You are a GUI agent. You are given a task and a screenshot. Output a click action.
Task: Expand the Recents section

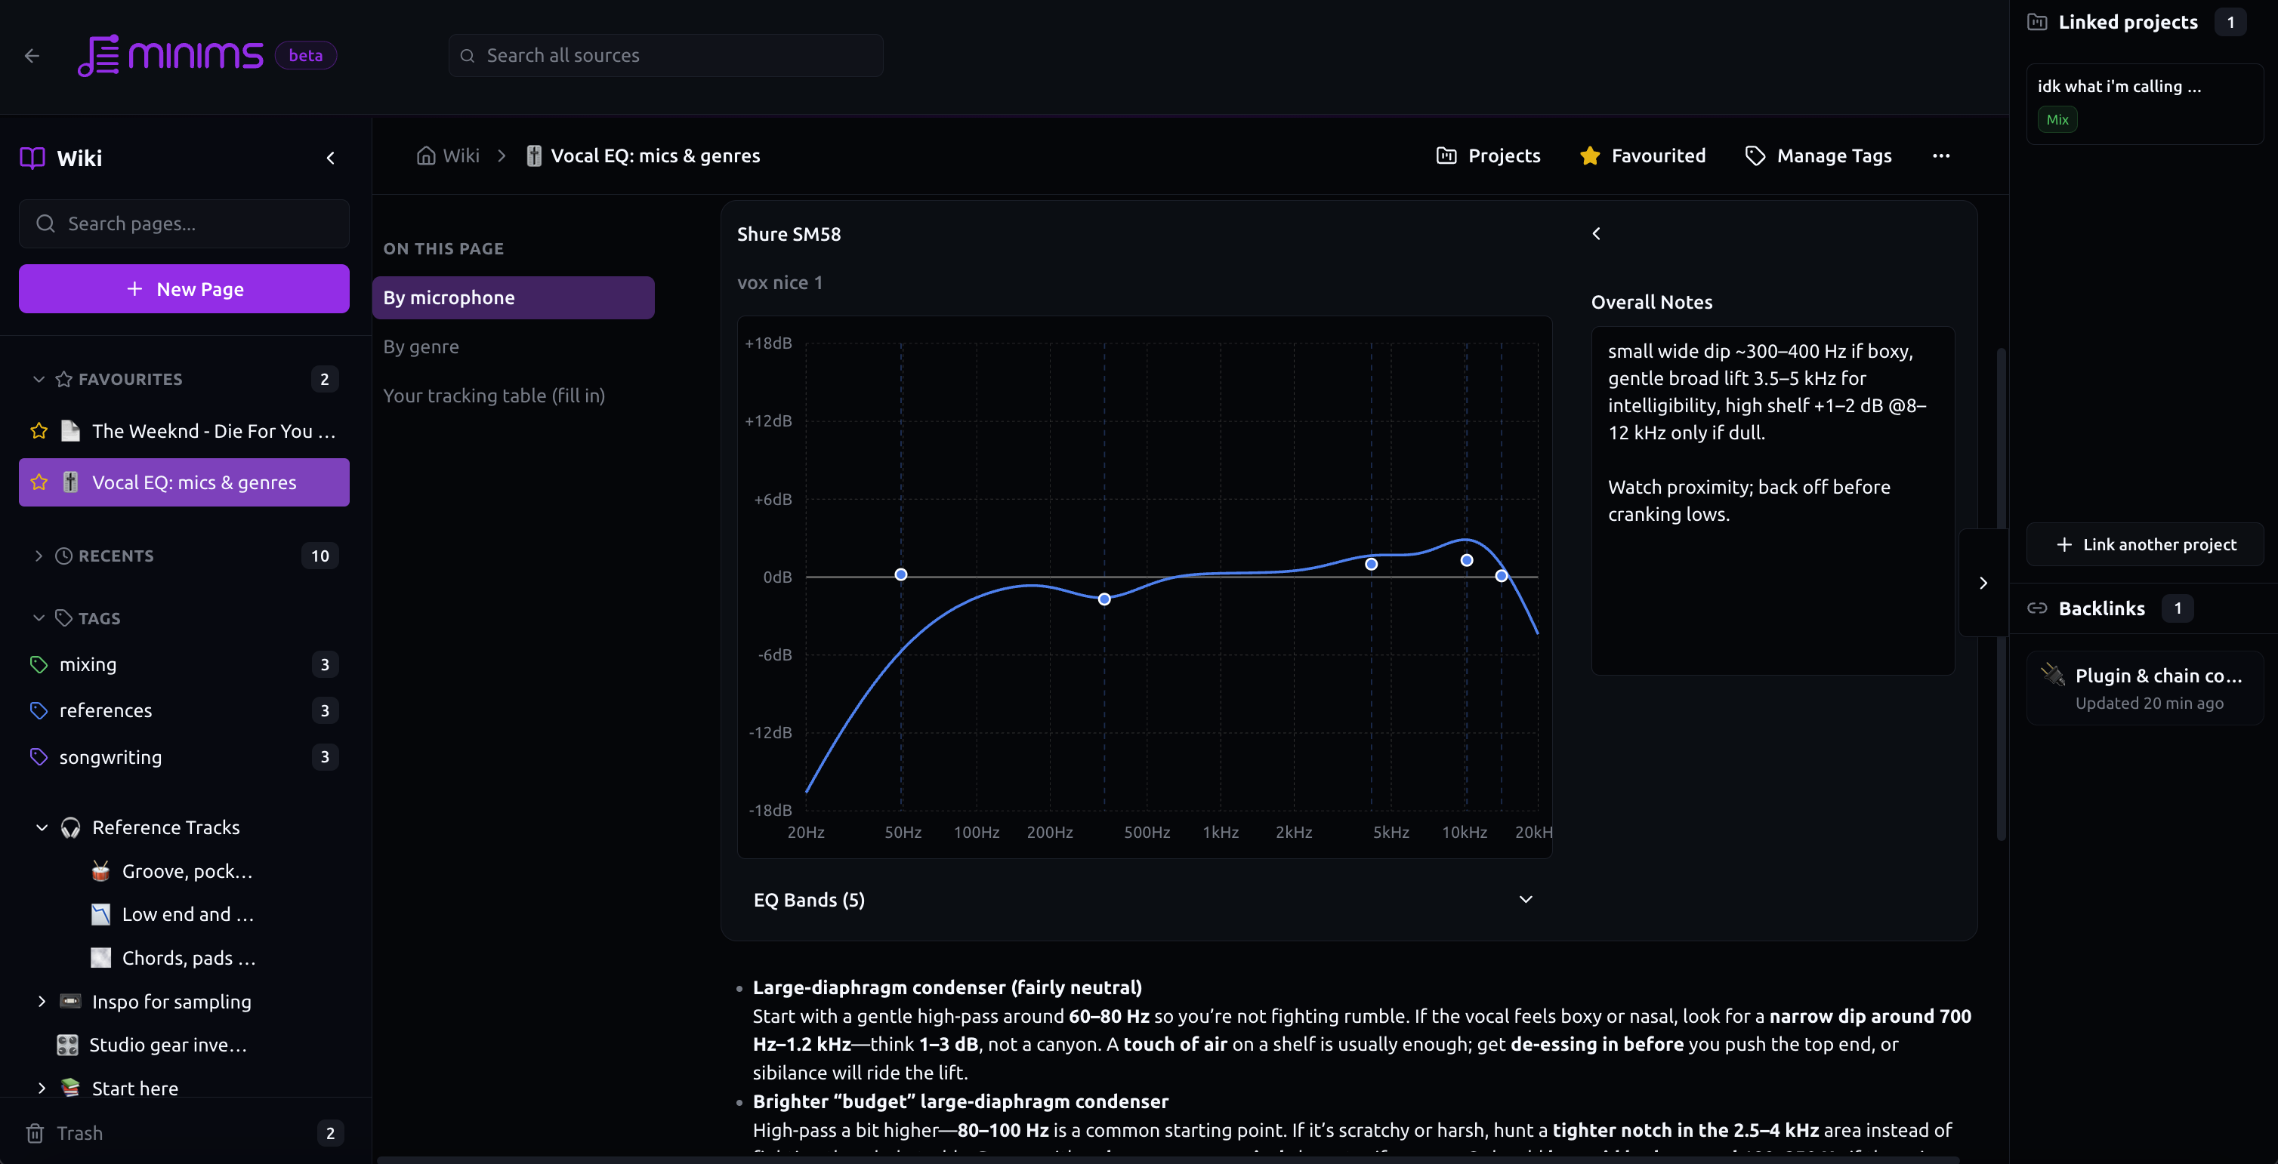[38, 556]
